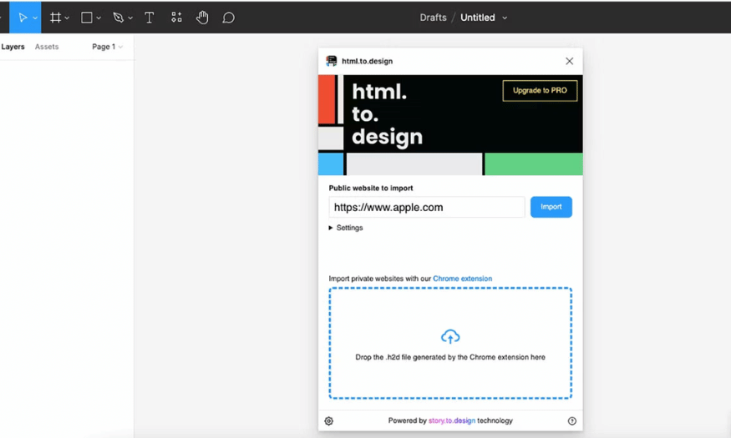This screenshot has width=731, height=438.
Task: Activate the Hand tool
Action: (x=202, y=18)
